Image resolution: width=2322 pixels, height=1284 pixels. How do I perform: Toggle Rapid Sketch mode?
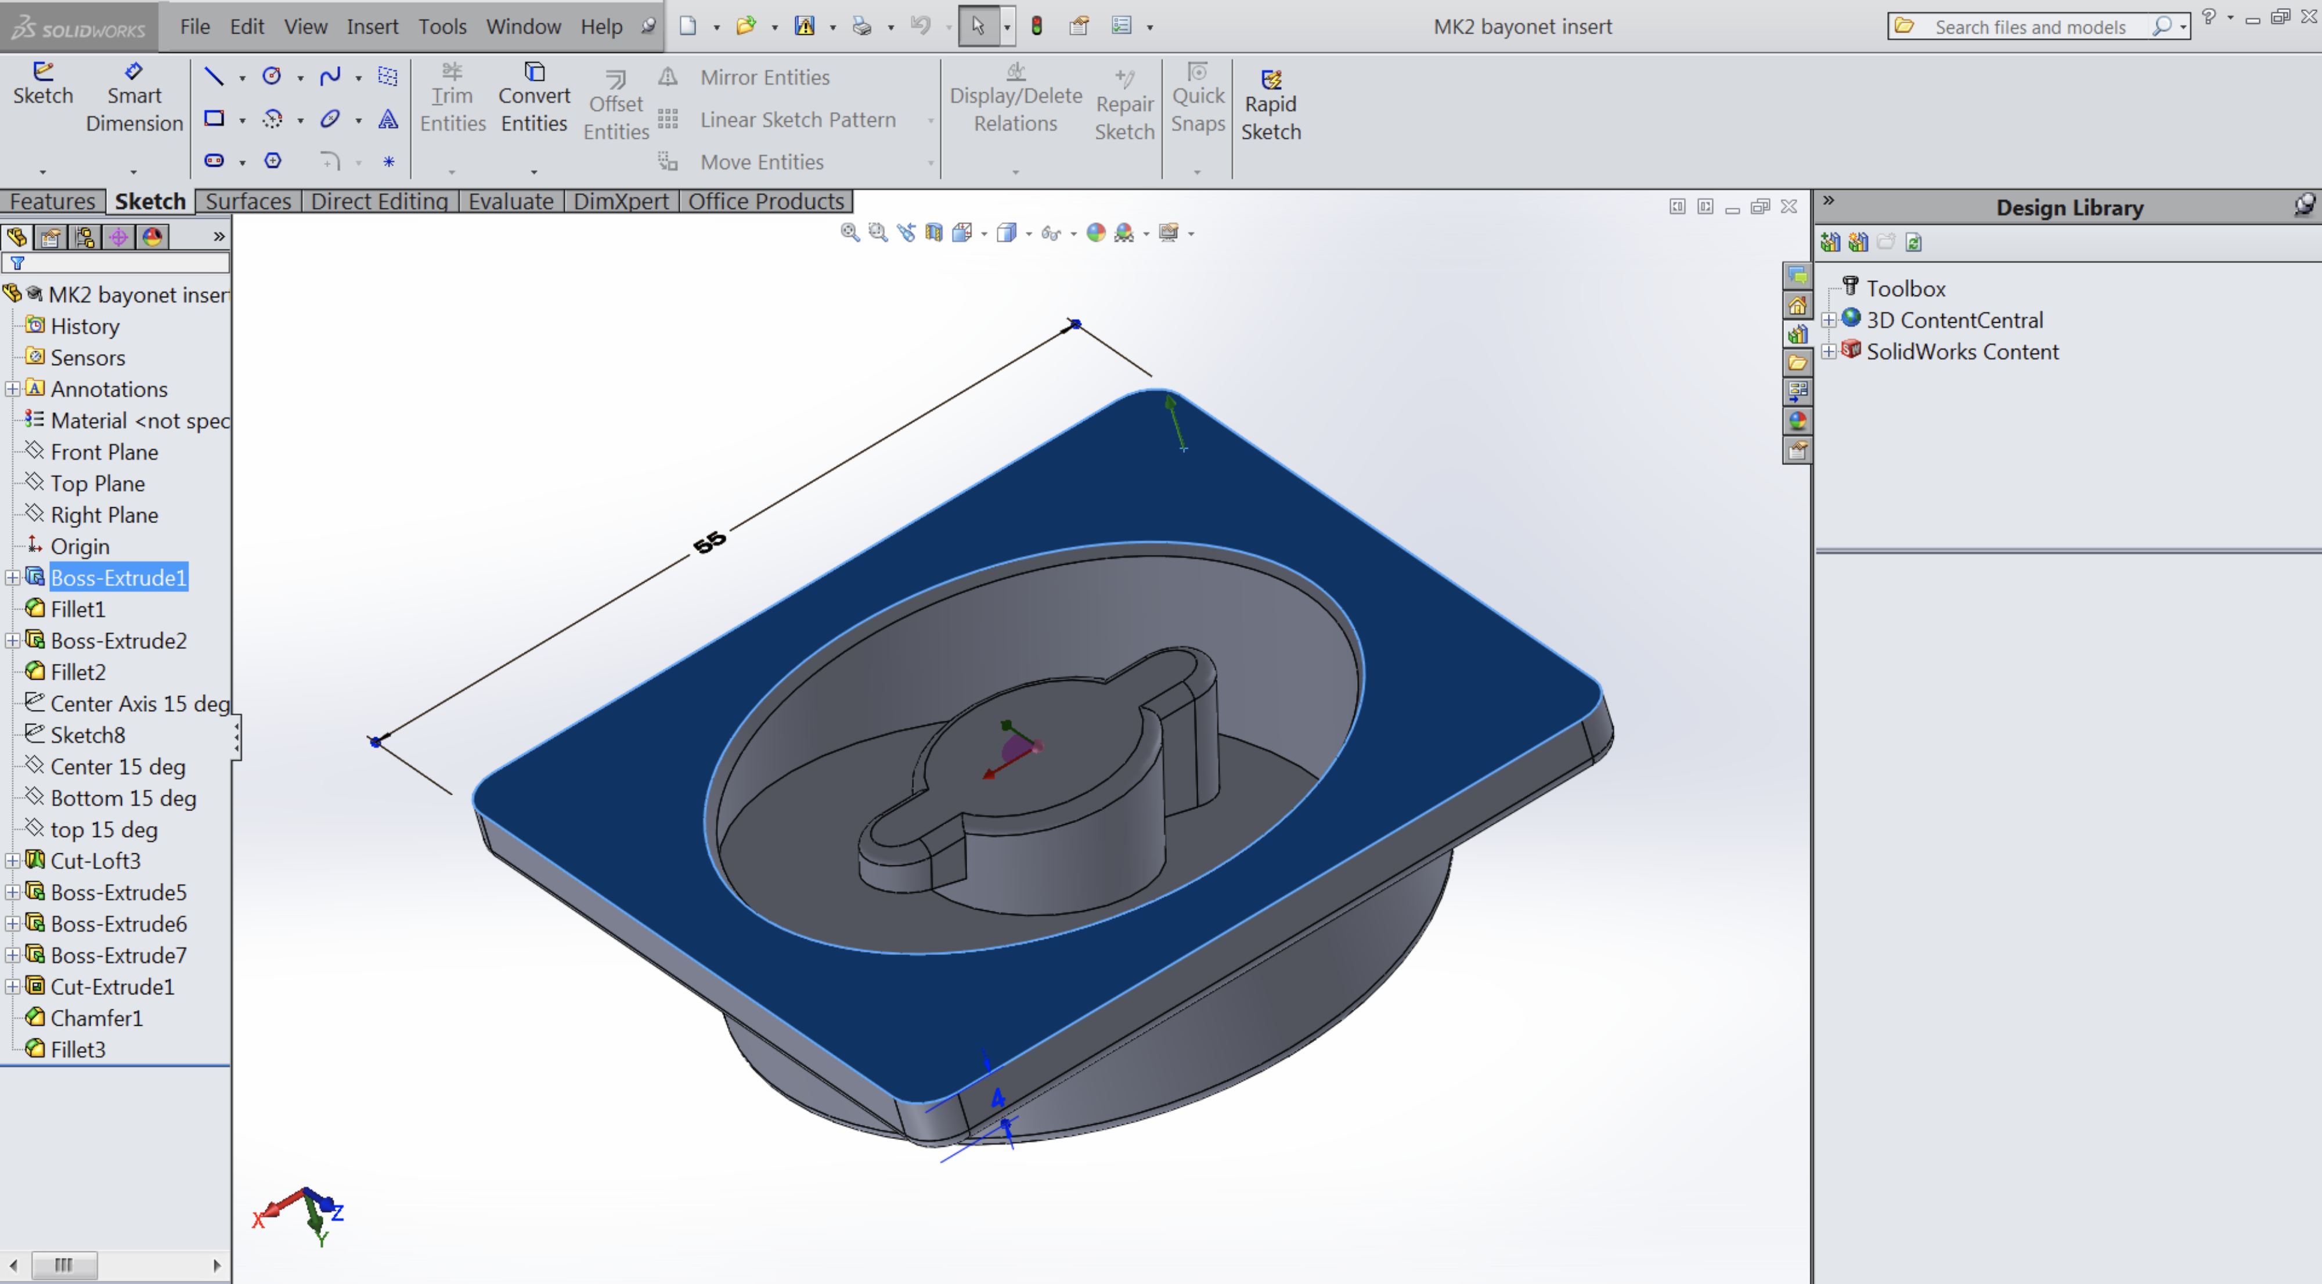tap(1271, 104)
